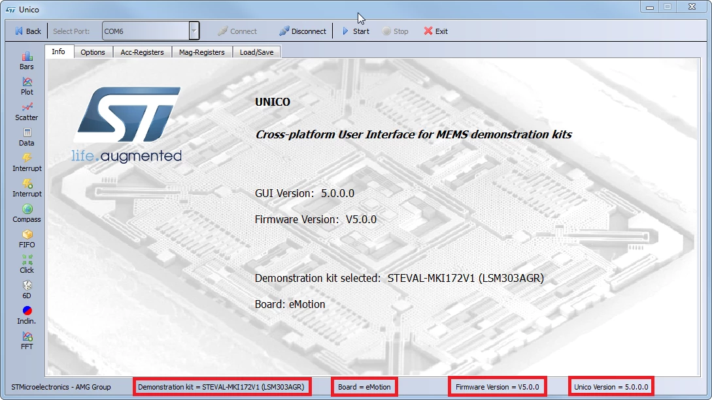The width and height of the screenshot is (712, 400).
Task: Exit the Unico application
Action: (x=435, y=31)
